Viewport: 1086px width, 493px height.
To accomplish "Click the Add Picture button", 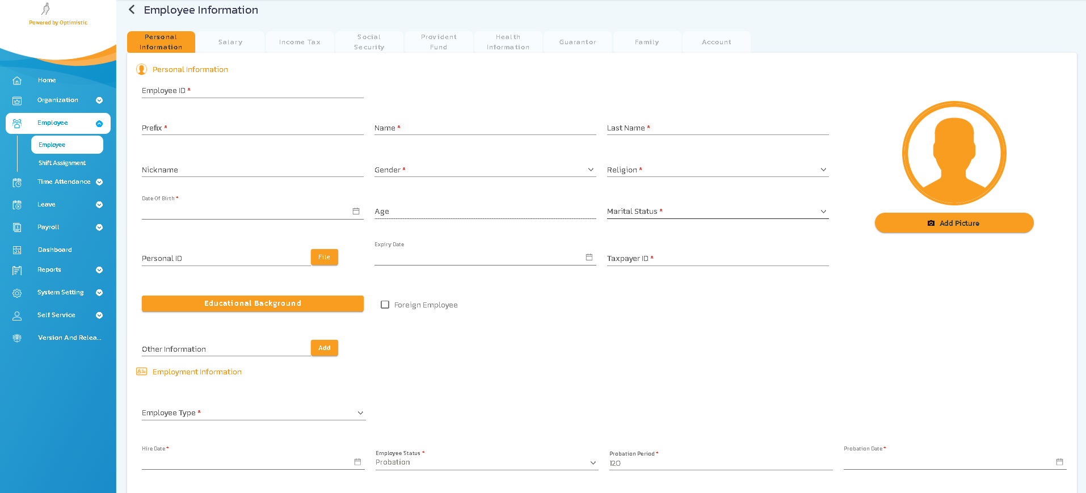I will 954,223.
